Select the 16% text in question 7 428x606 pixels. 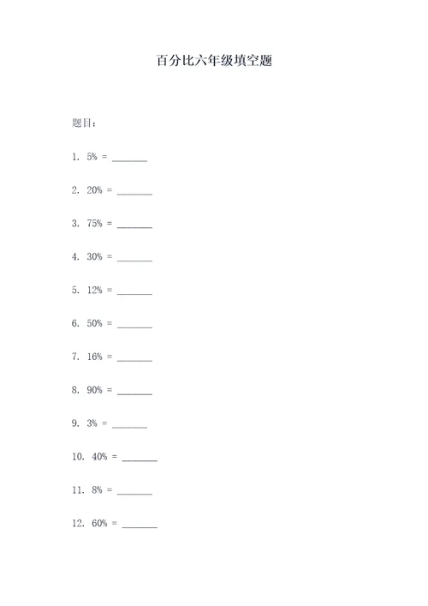point(94,357)
